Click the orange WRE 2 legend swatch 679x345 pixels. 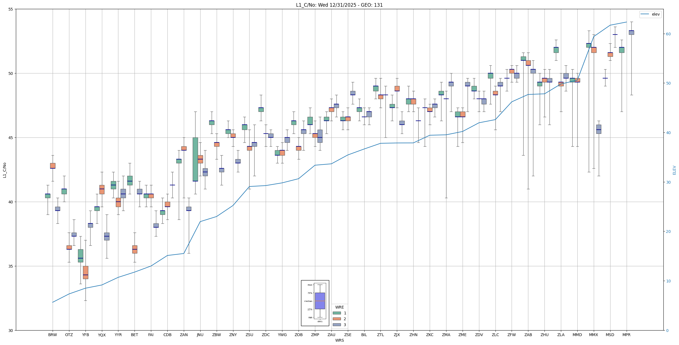(337, 319)
